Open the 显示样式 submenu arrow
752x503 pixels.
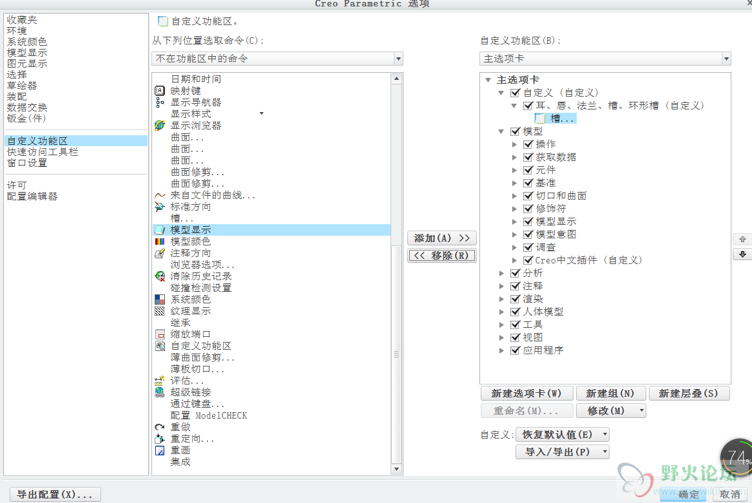[262, 113]
